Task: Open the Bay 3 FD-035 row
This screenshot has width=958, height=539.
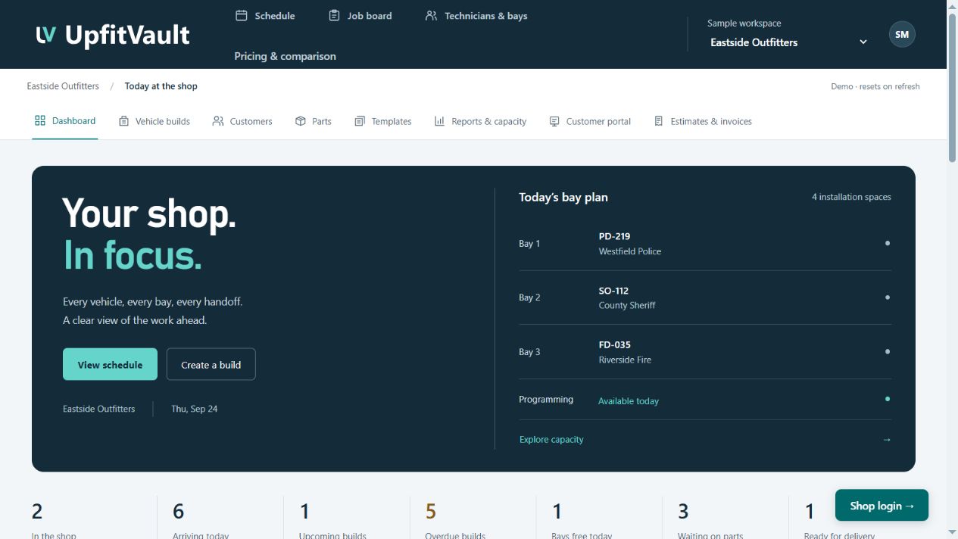Action: 704,352
